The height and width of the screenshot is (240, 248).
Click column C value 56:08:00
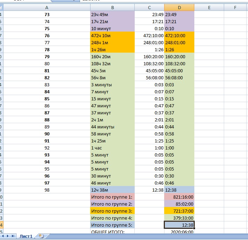coord(149,78)
